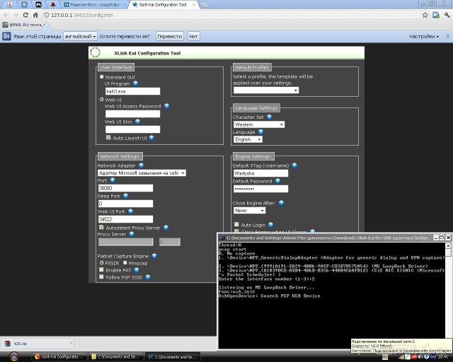The width and height of the screenshot is (453, 362).
Task: Choose Winpcap as packet capture engine
Action: 125,262
